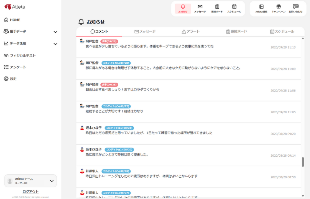Image resolution: width=310 pixels, height=199 pixels.
Task: Click the scrollbar down arrow
Action: [303, 196]
